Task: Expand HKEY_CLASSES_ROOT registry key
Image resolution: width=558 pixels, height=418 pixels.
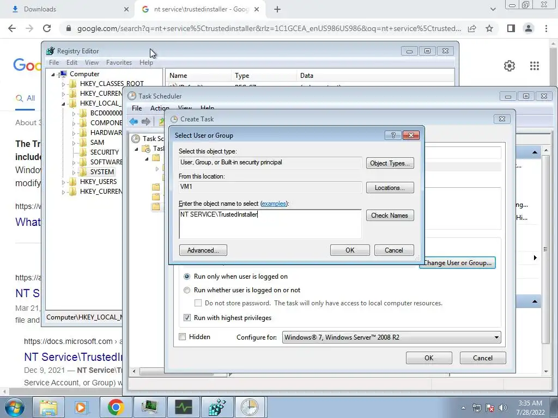Action: pos(63,84)
